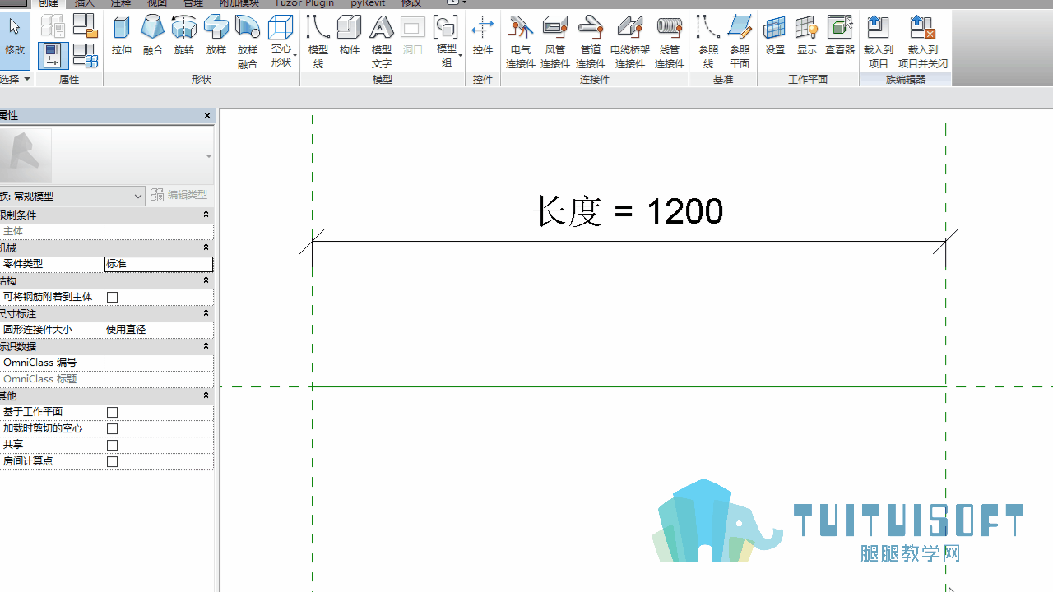The height and width of the screenshot is (592, 1053).
Task: Switch to the 管理 ribbon tab
Action: (x=193, y=3)
